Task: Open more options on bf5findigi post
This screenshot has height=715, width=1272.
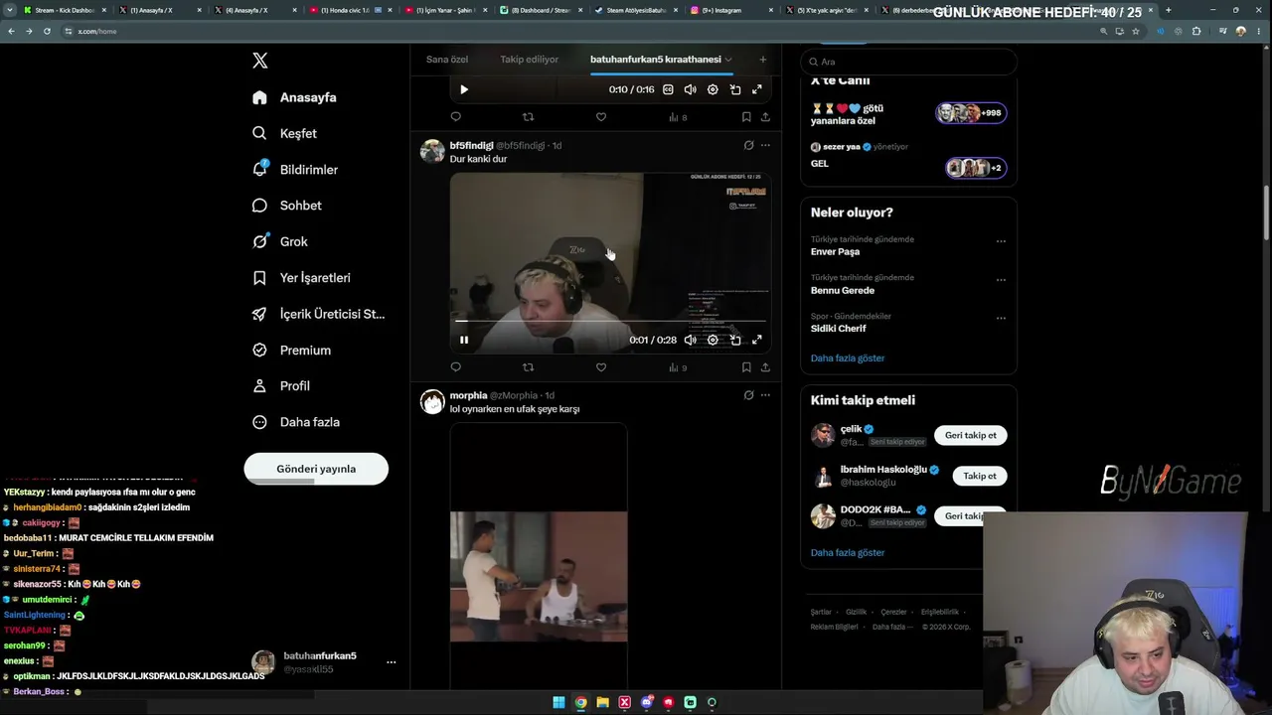Action: tap(765, 145)
